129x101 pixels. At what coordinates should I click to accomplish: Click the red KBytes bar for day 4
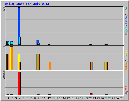pyautogui.click(x=19, y=83)
